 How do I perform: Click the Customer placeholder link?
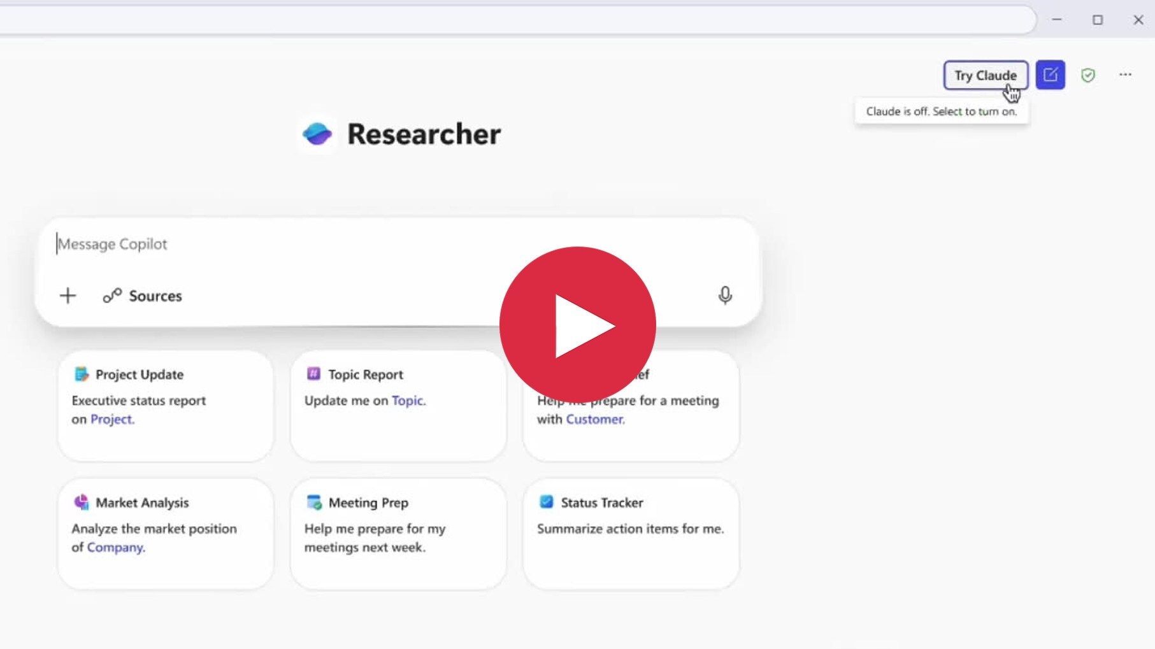(595, 419)
